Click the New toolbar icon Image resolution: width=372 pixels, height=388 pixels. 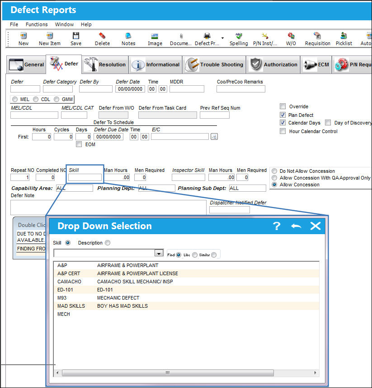pyautogui.click(x=24, y=36)
